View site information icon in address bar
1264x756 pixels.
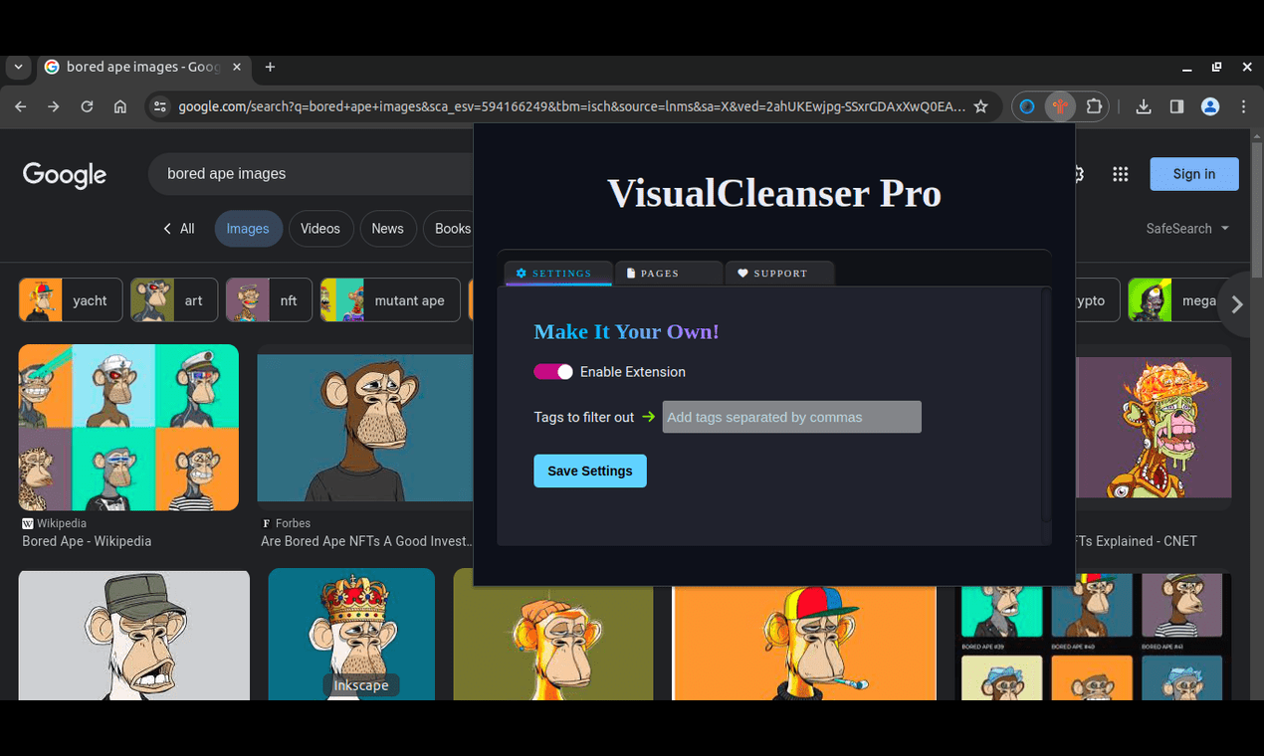(x=159, y=106)
